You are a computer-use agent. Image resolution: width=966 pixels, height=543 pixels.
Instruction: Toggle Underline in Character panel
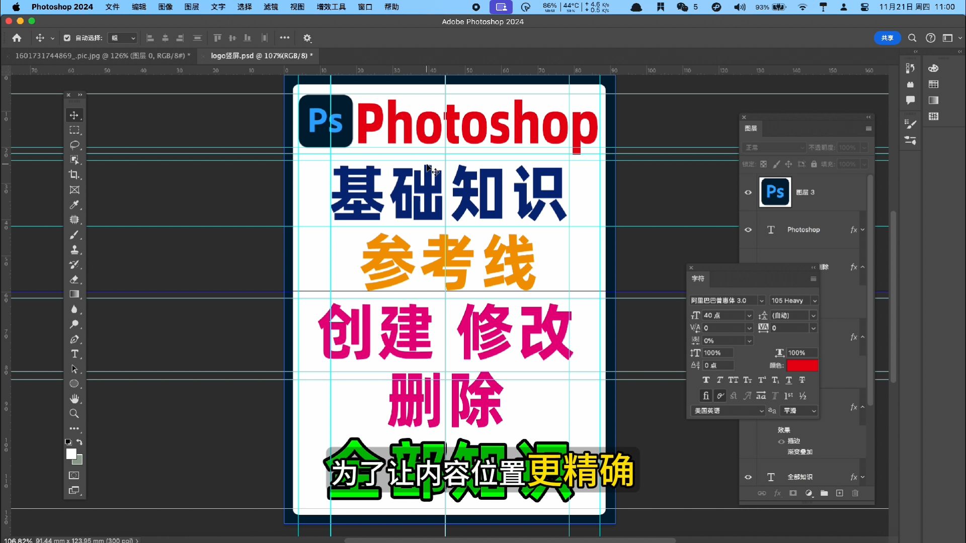pyautogui.click(x=789, y=380)
